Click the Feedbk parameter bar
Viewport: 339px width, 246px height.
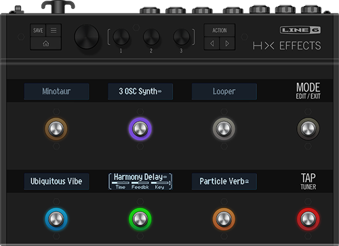coord(140,183)
